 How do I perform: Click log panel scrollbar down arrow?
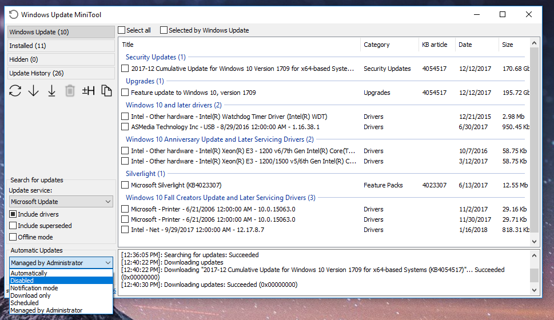point(534,290)
